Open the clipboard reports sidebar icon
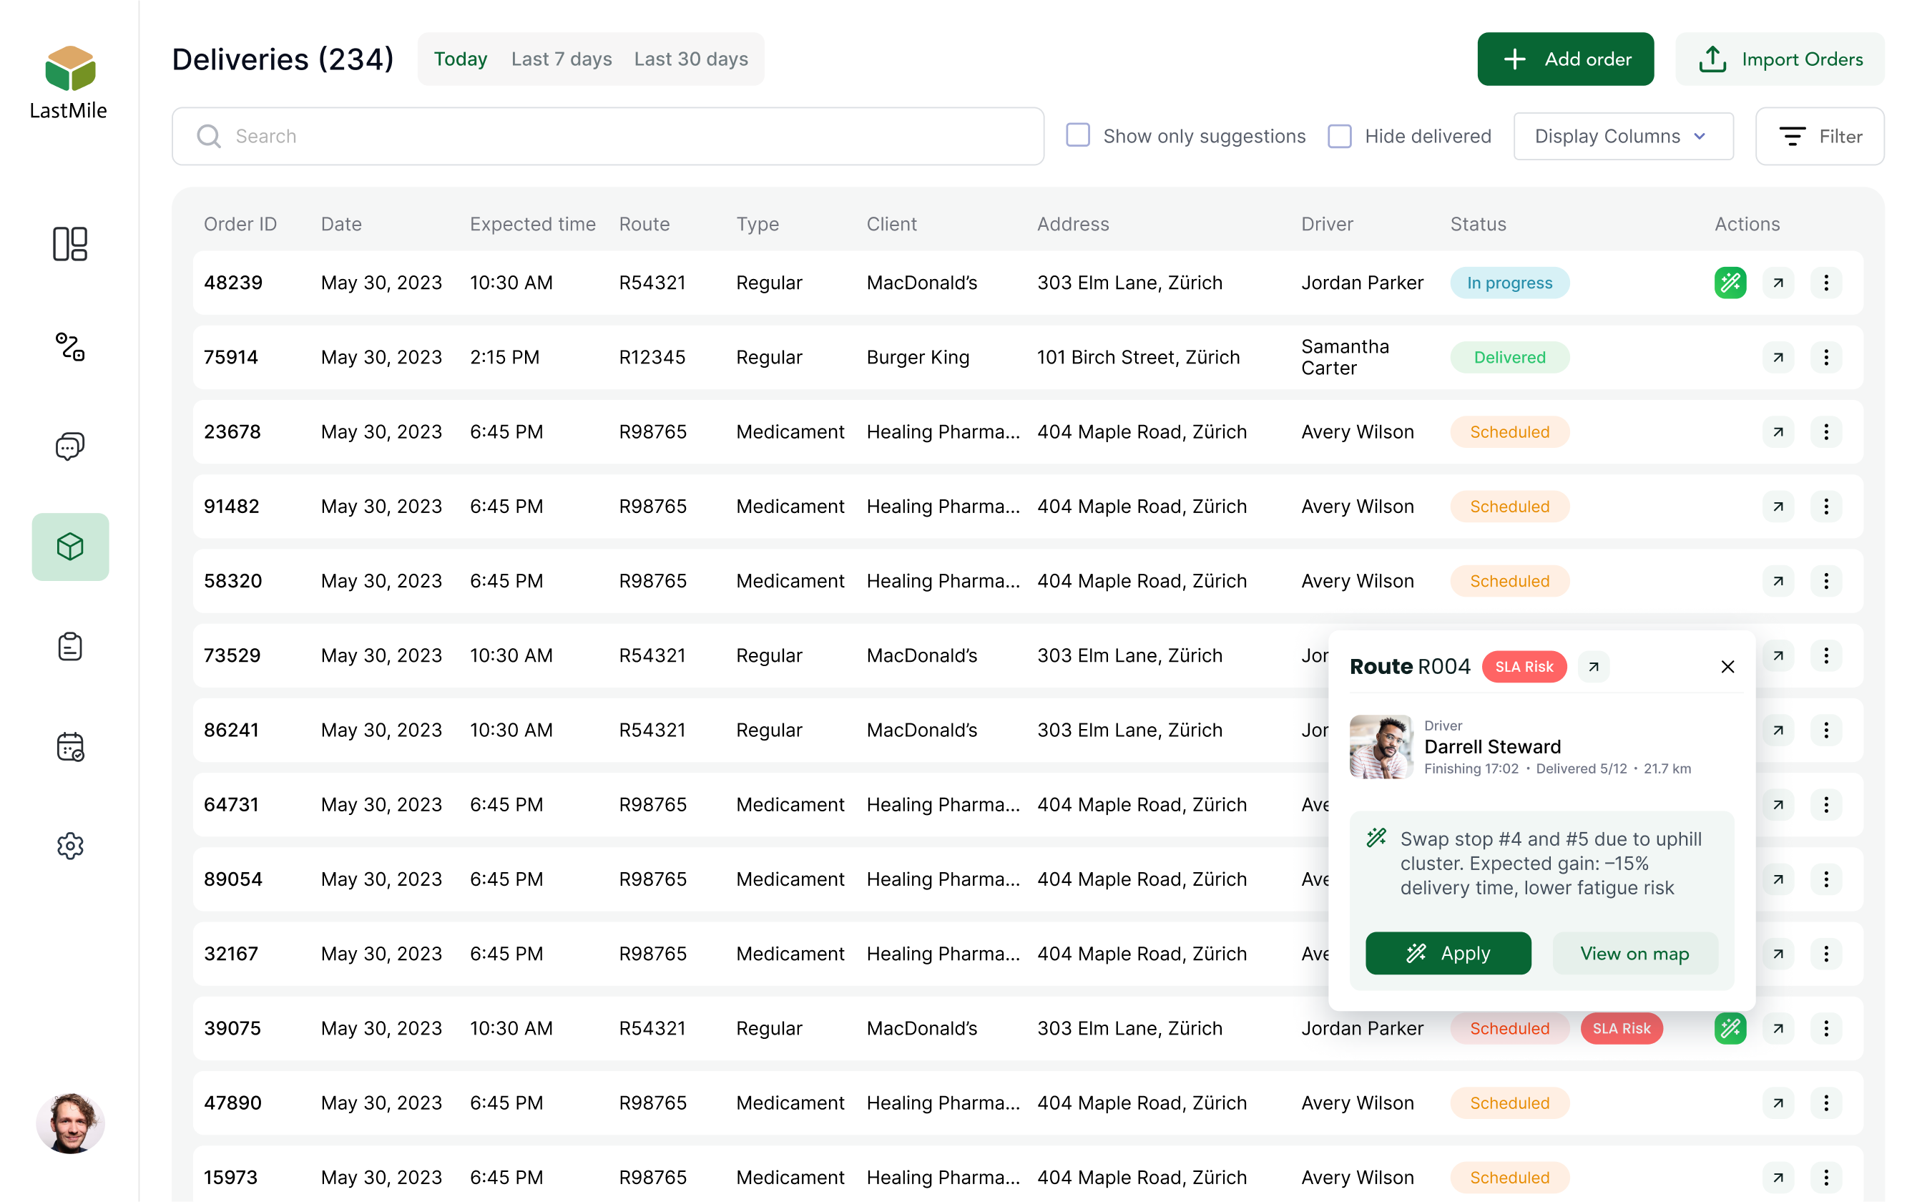The width and height of the screenshot is (1917, 1202). [70, 646]
